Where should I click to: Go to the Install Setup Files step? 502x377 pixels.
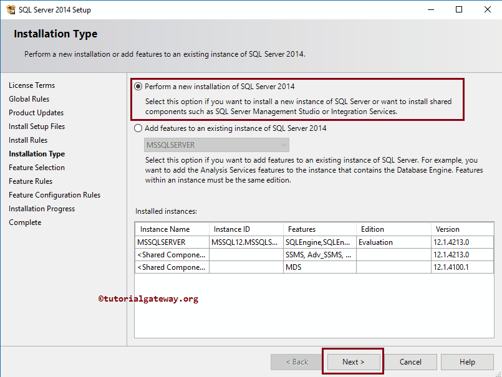tap(36, 126)
